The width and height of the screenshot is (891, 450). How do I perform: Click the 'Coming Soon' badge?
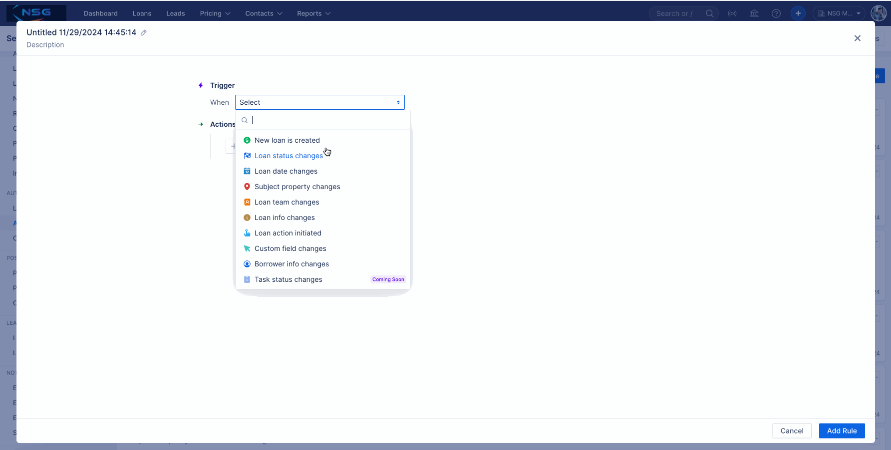388,279
